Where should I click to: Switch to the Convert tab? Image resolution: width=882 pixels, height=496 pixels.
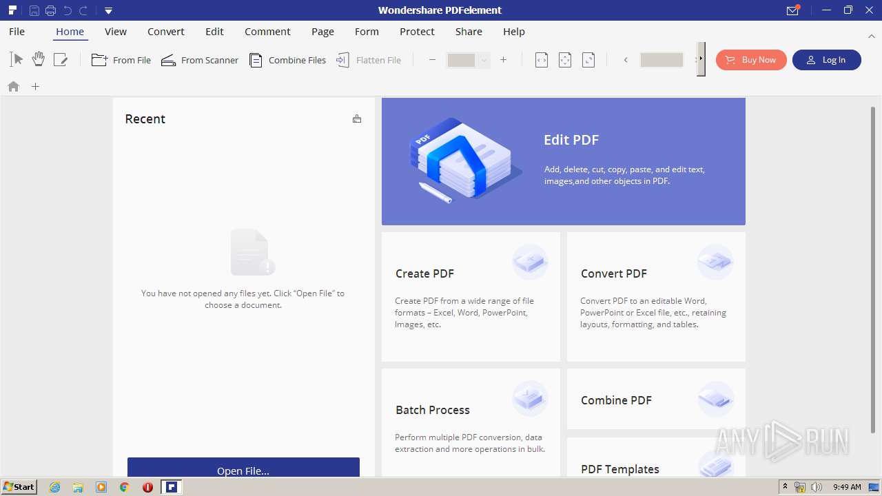click(x=166, y=31)
